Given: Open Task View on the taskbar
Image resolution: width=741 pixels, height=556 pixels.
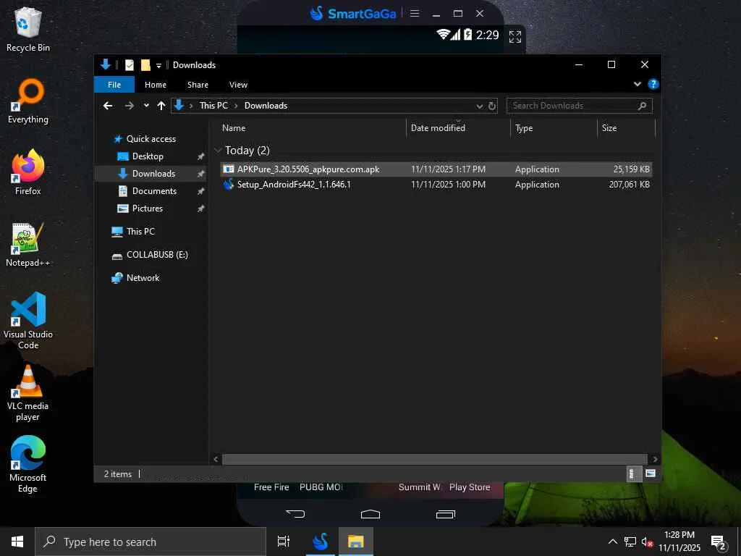Looking at the screenshot, I should [x=283, y=542].
